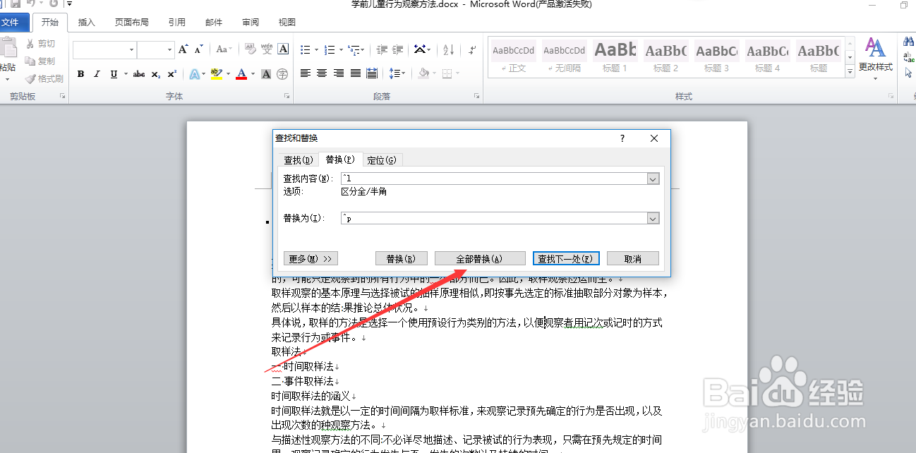The image size is (916, 453).
Task: Apply strikethrough formatting
Action: pos(139,74)
